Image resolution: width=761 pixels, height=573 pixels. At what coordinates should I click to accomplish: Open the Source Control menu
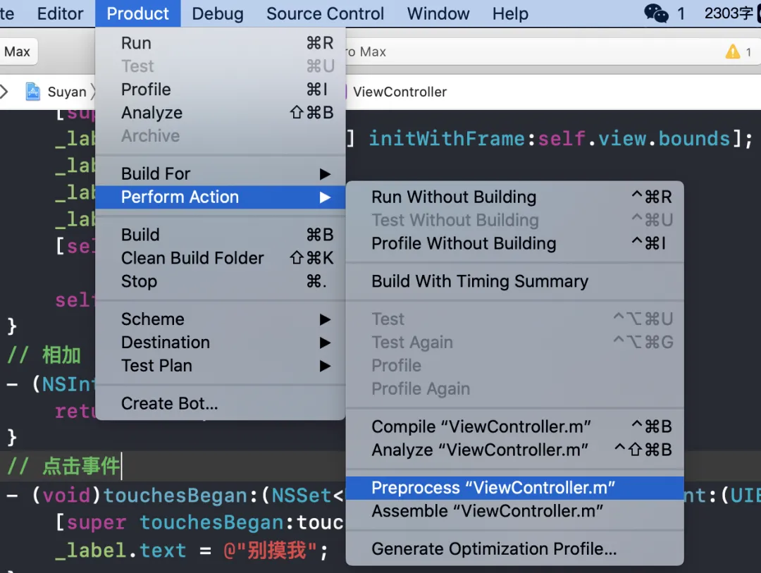point(326,13)
